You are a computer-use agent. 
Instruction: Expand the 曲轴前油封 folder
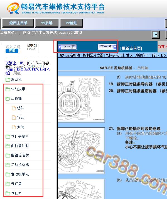click(20, 146)
